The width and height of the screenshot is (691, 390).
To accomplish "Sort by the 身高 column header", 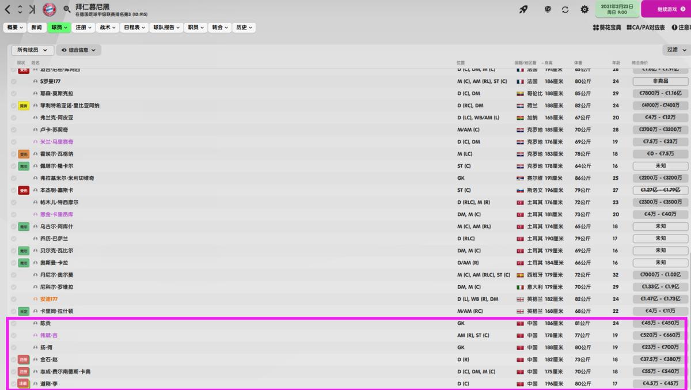I will pos(548,62).
